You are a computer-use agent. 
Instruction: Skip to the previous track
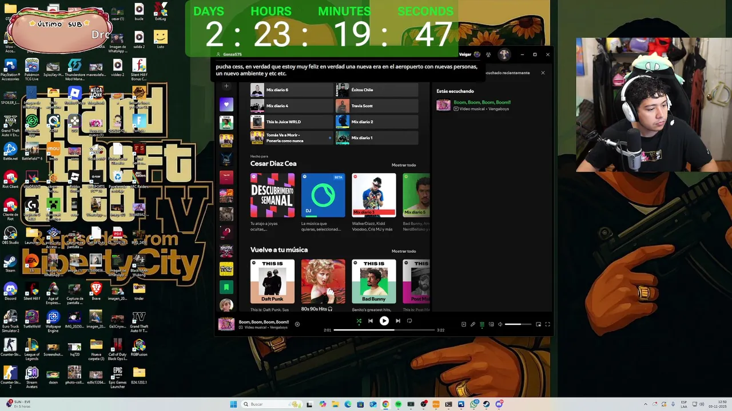(371, 321)
